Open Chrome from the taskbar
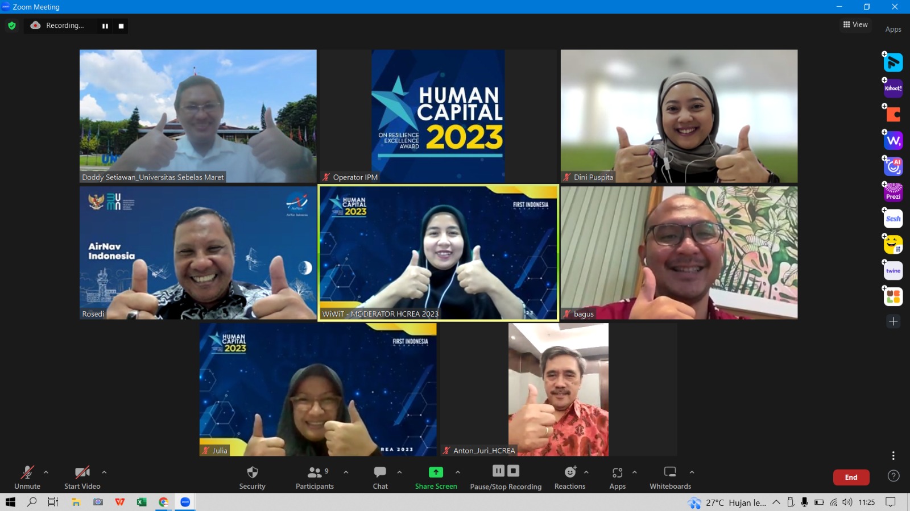This screenshot has width=910, height=511. click(164, 502)
